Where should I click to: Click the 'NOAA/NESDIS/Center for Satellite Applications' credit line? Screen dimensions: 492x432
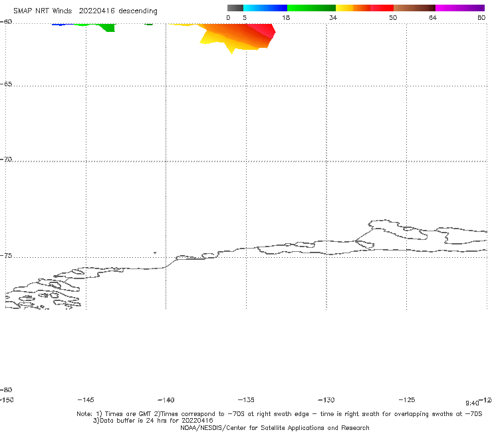point(275,427)
